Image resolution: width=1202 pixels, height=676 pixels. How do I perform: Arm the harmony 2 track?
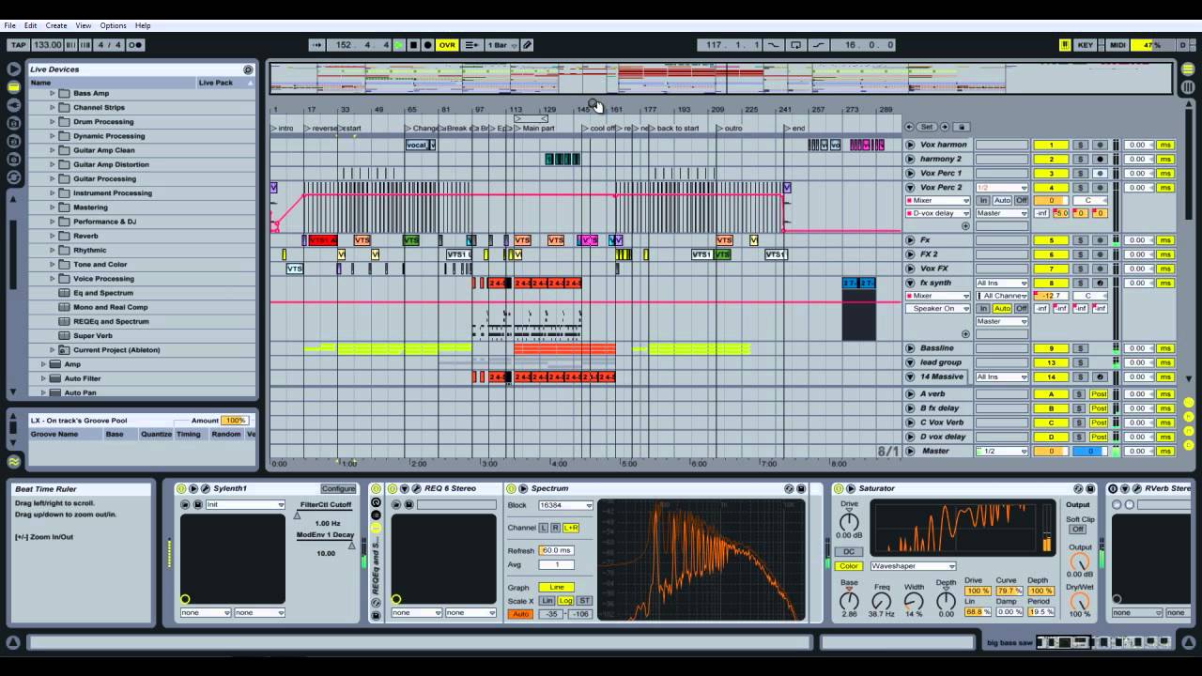pyautogui.click(x=1100, y=160)
